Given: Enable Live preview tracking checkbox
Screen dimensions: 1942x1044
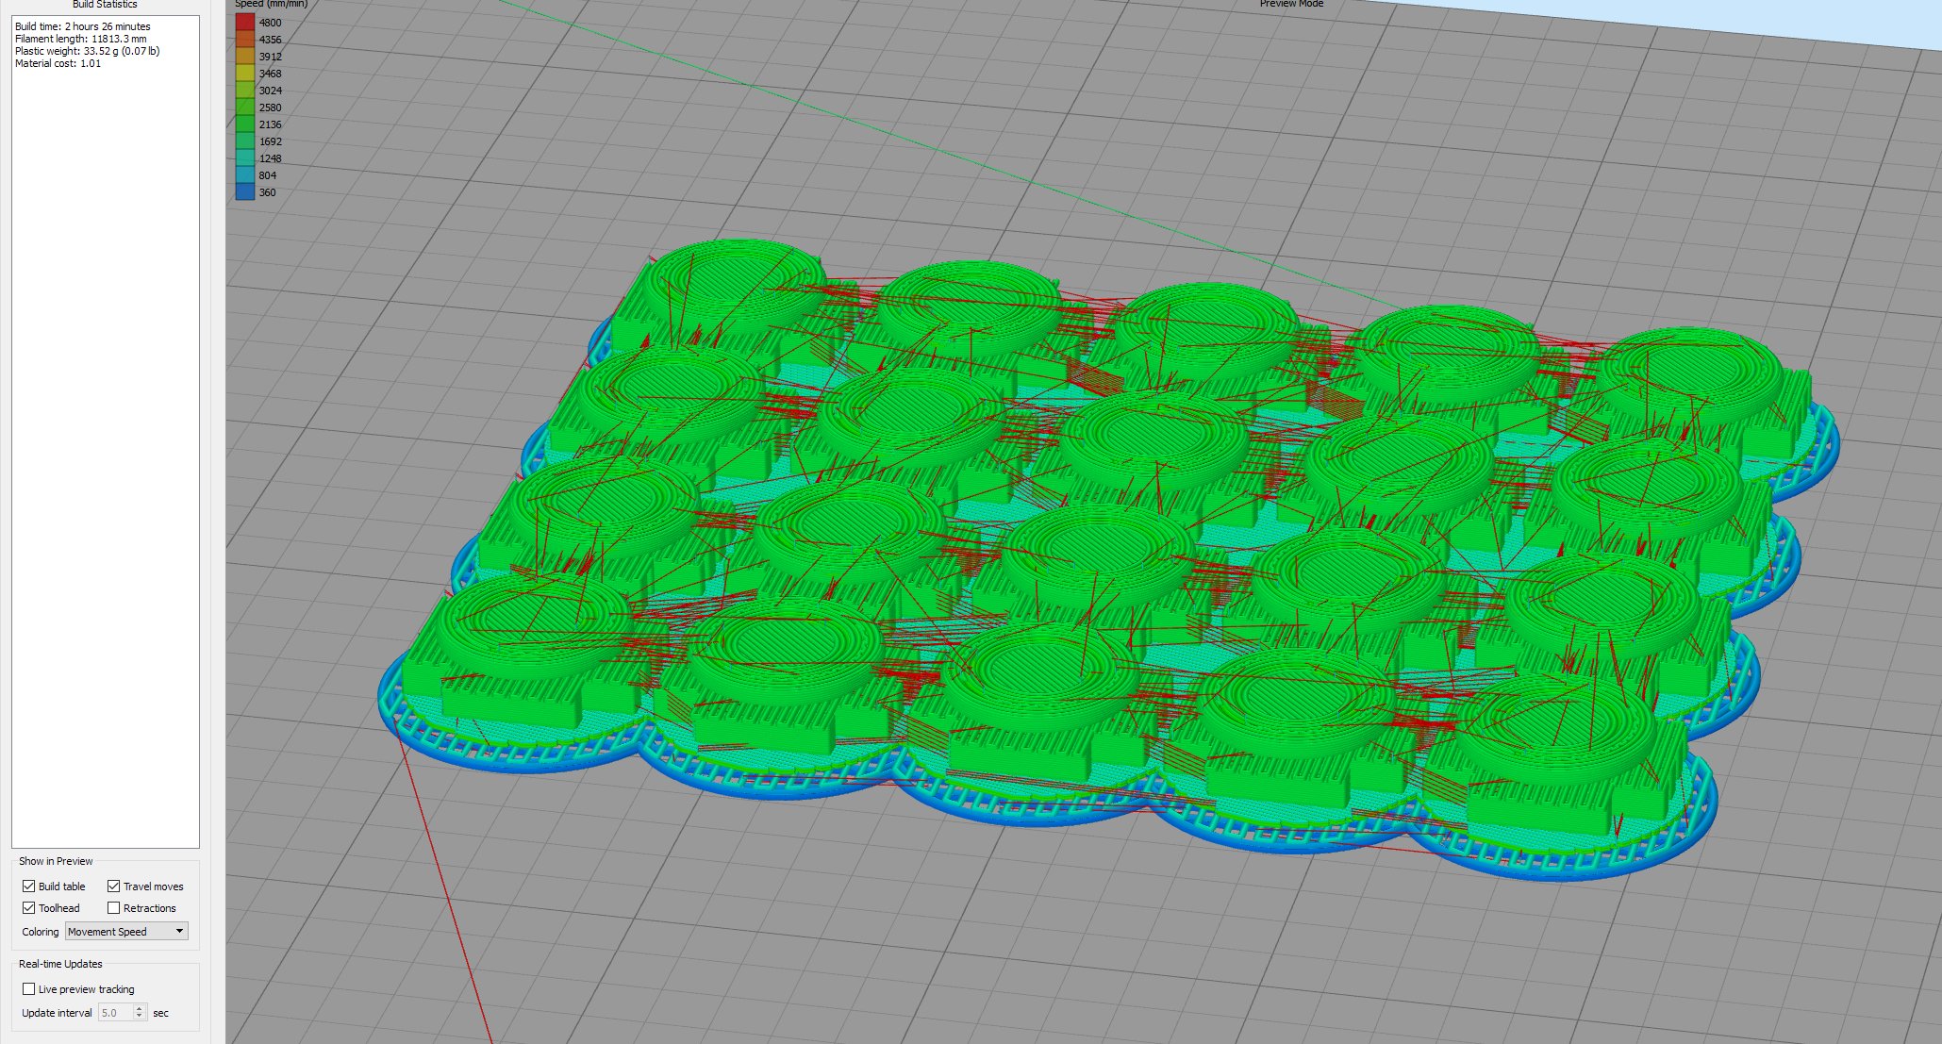Looking at the screenshot, I should 29,989.
